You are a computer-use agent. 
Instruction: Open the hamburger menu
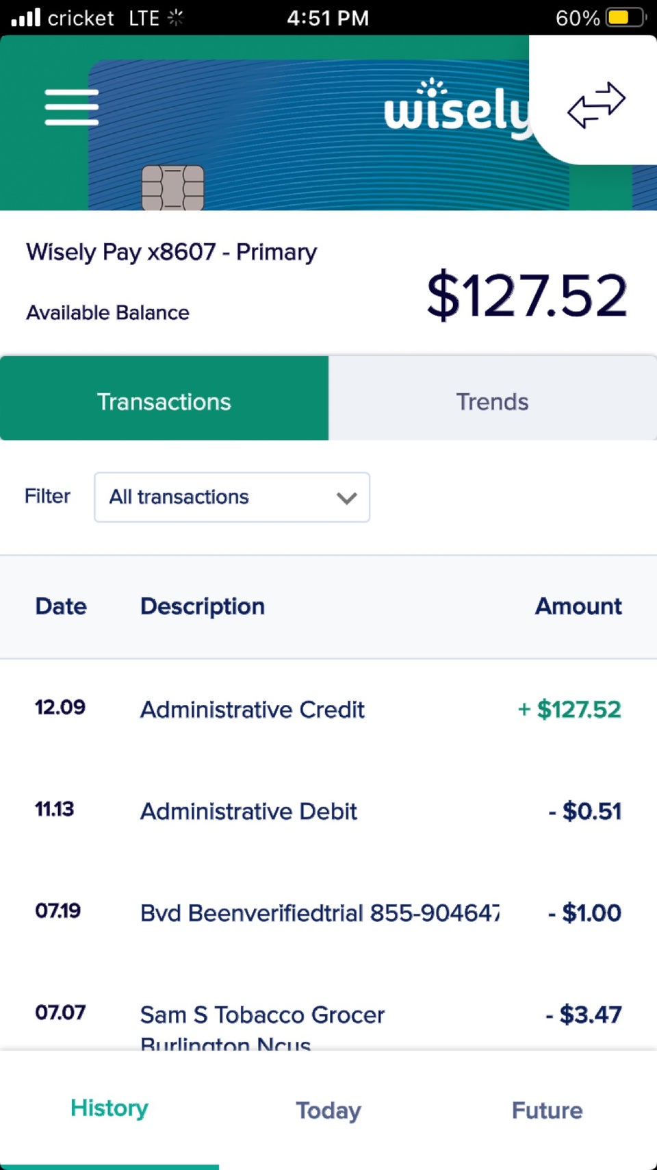tap(72, 108)
